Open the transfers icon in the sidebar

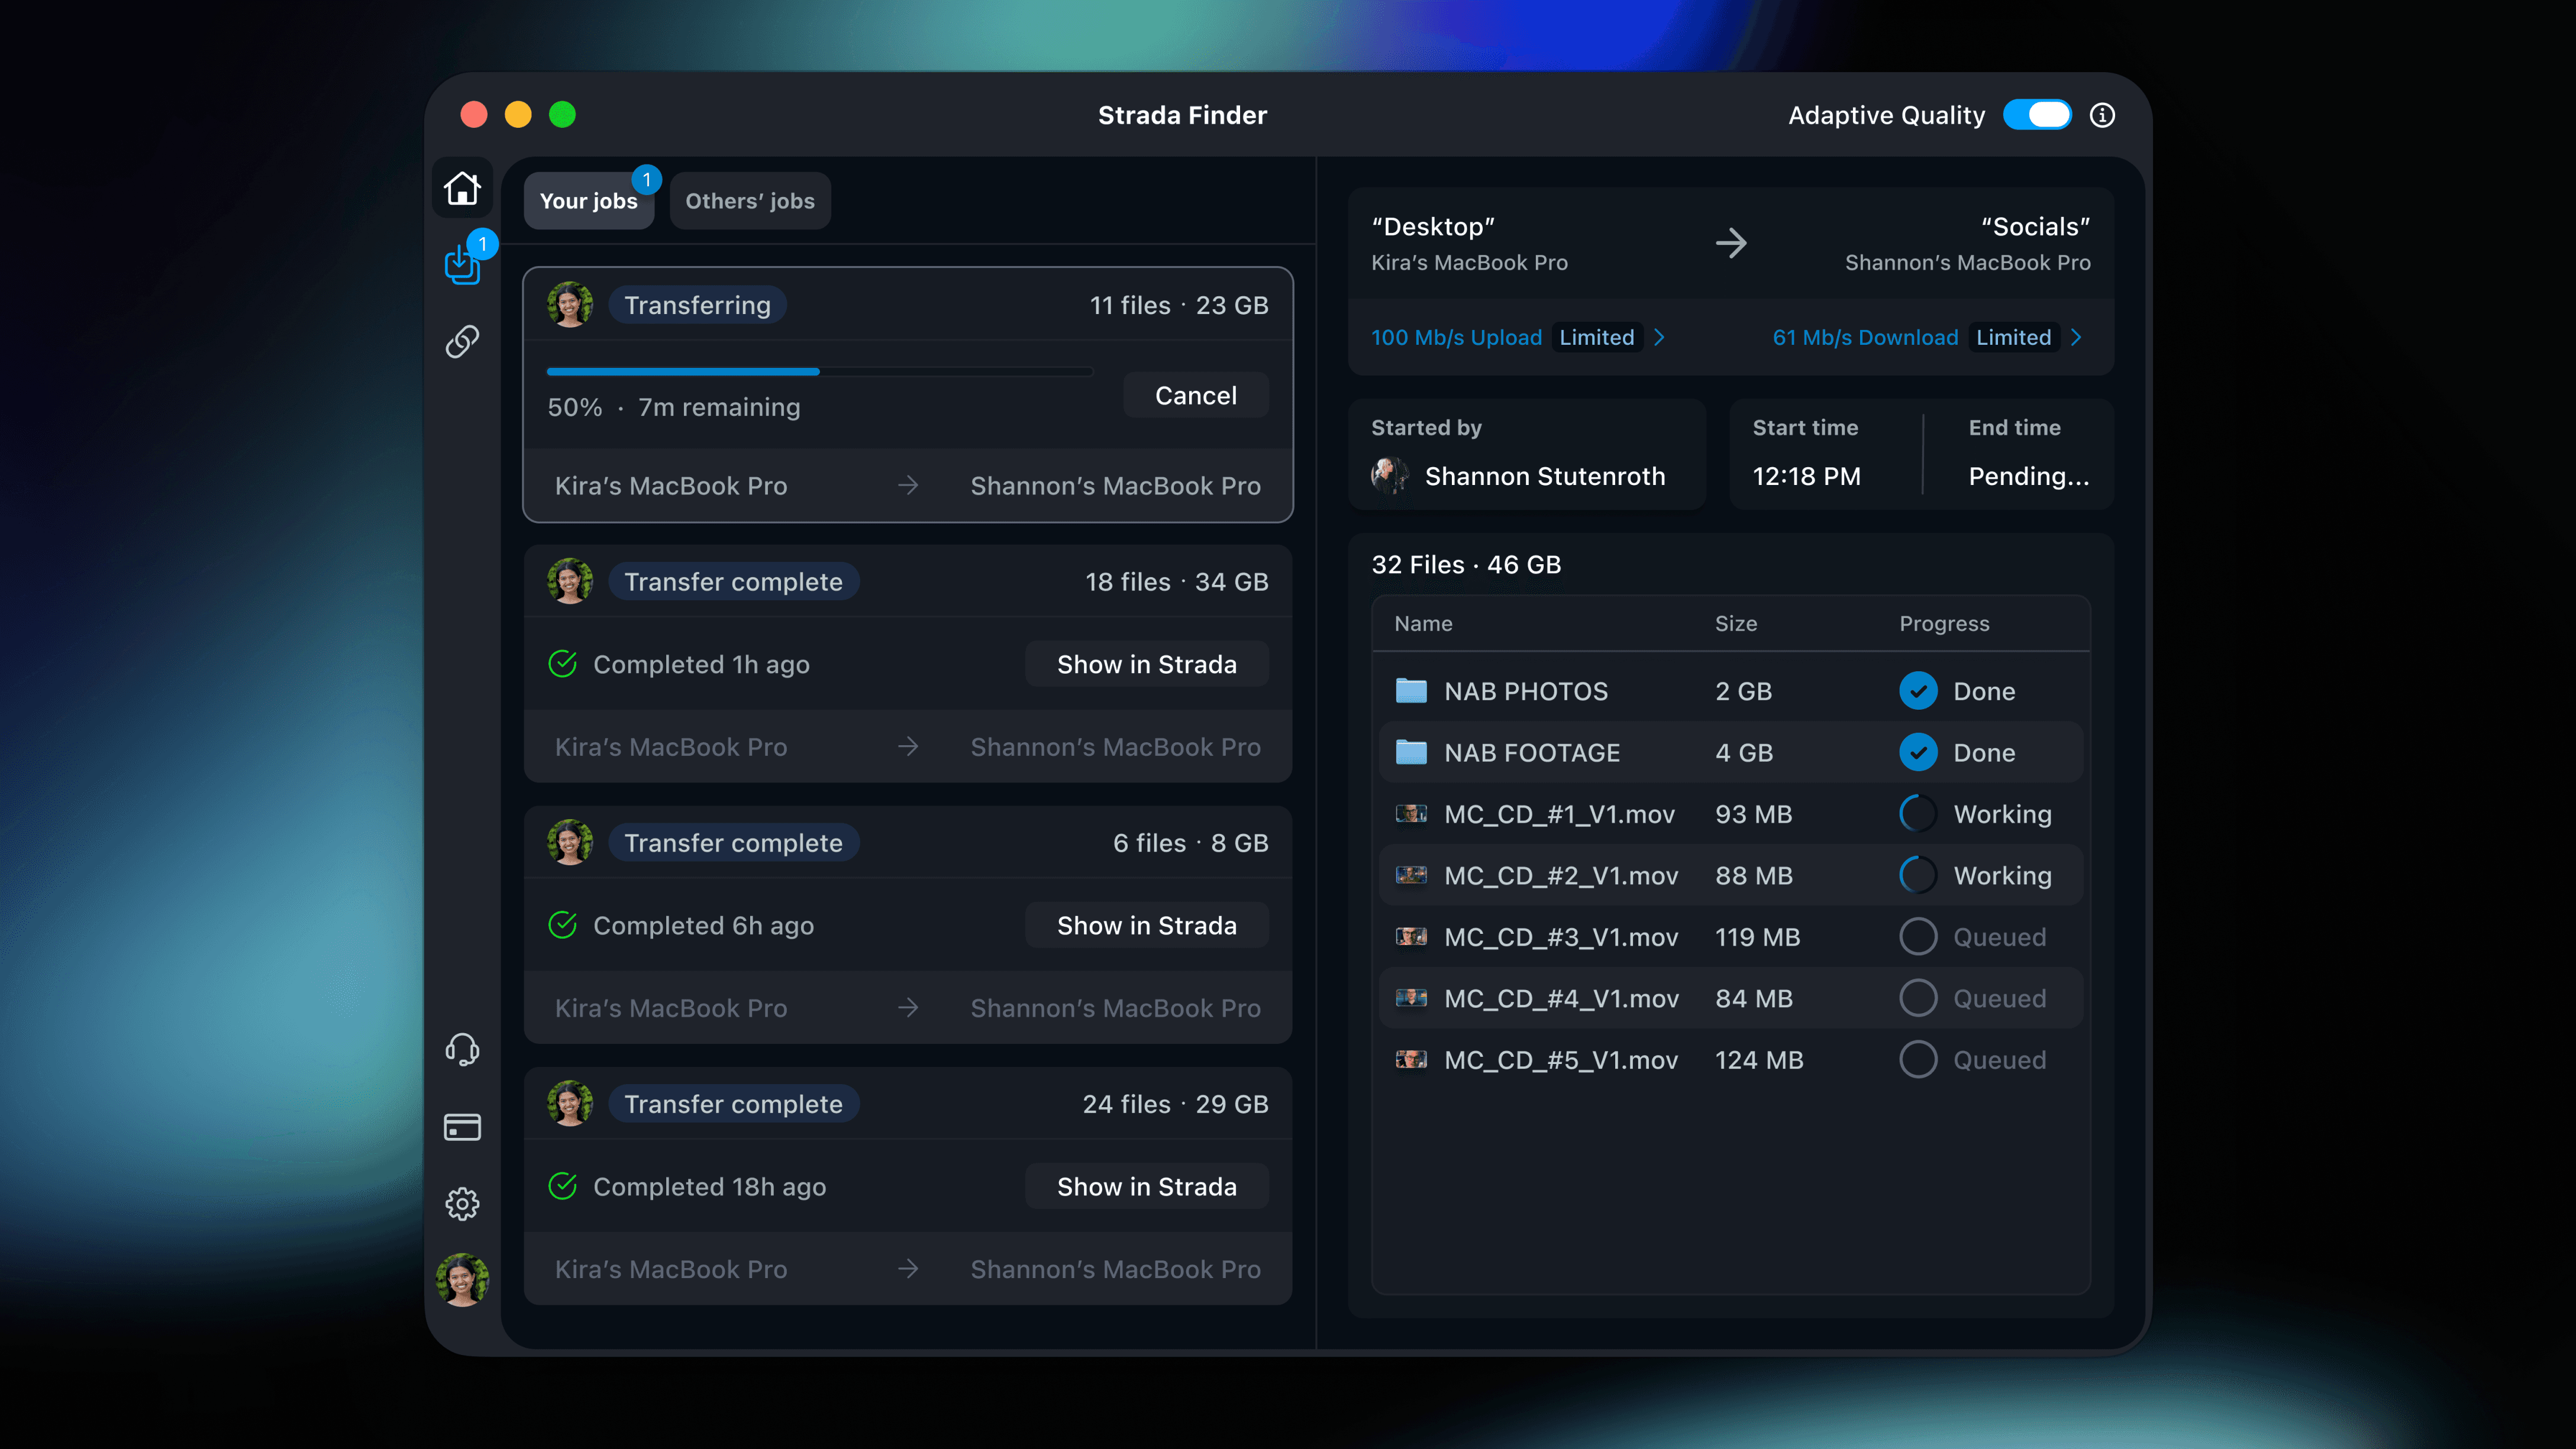pos(462,265)
